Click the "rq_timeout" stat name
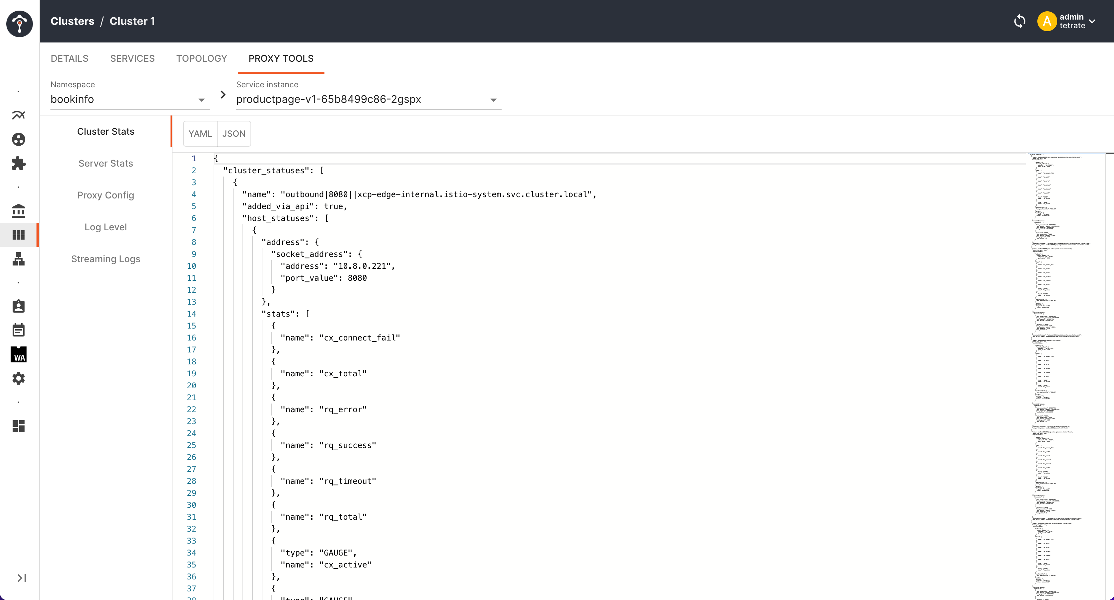The width and height of the screenshot is (1114, 600). (x=347, y=481)
